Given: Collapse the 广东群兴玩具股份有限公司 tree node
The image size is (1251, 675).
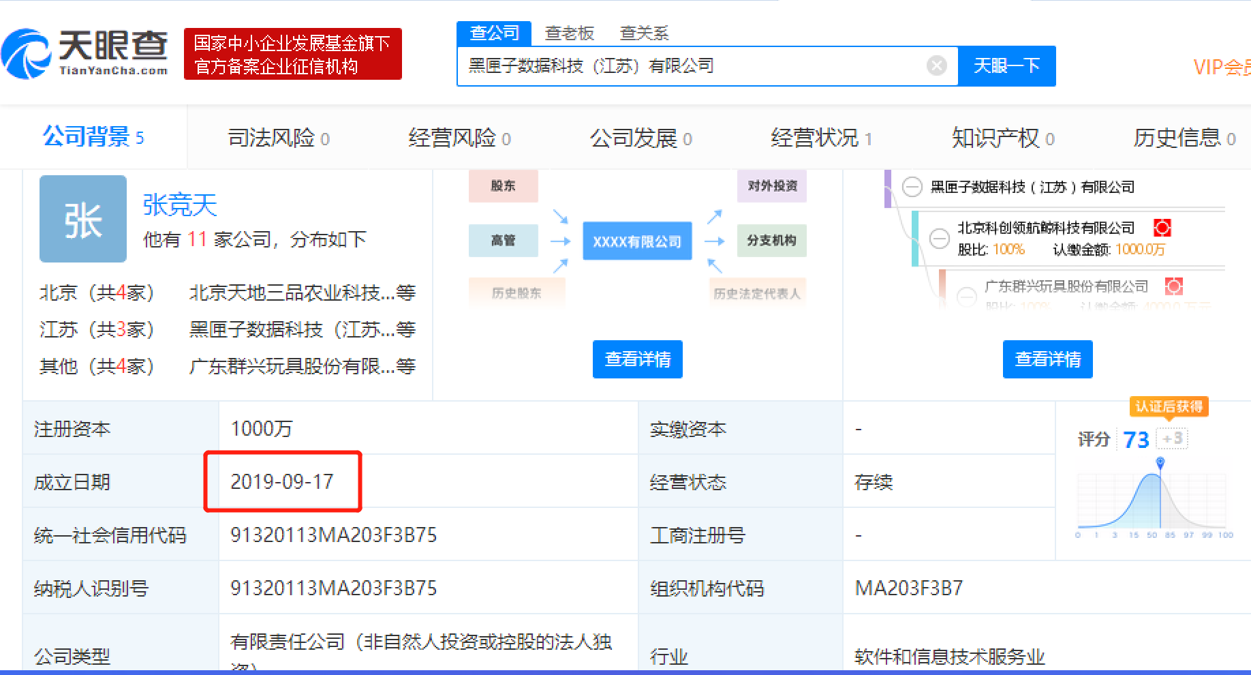Looking at the screenshot, I should [x=966, y=297].
